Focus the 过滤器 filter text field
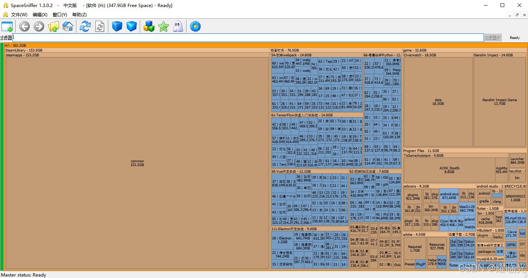This screenshot has width=528, height=278. click(x=248, y=37)
